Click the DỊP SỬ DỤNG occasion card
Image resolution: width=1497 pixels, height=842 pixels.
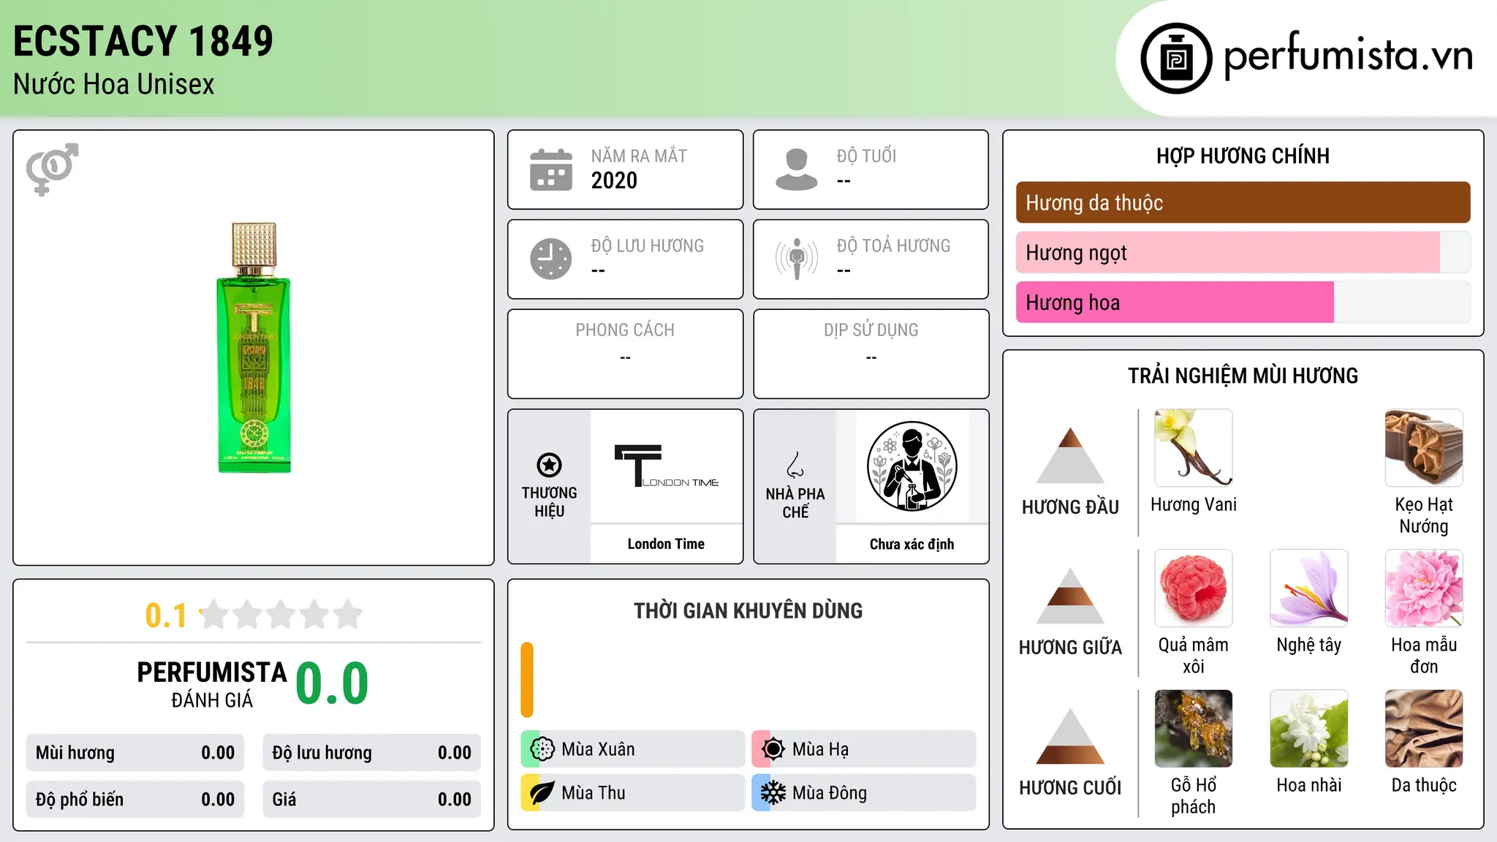click(x=871, y=354)
